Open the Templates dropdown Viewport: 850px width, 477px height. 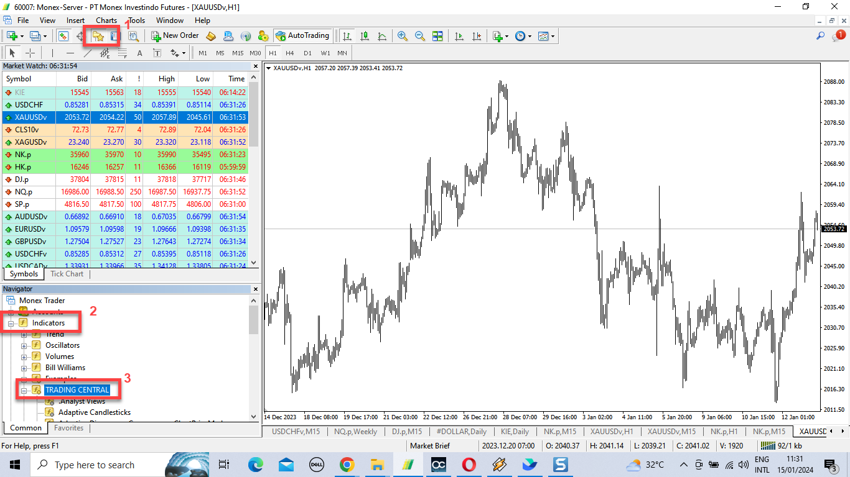click(x=553, y=36)
